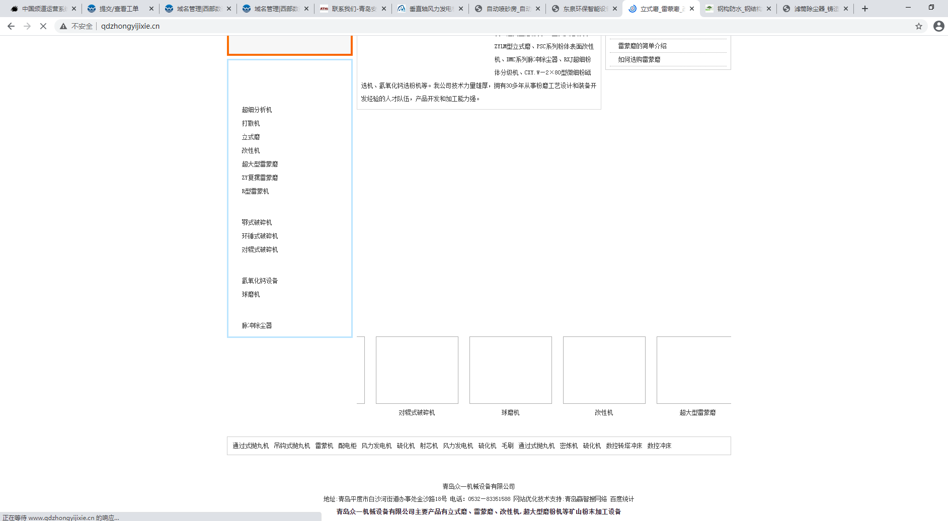Close the 垂直轴风力发电 tab

[461, 9]
